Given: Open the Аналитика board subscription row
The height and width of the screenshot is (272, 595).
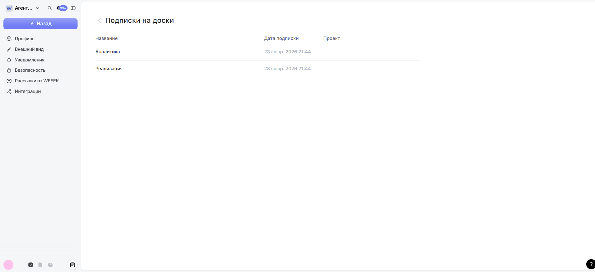Looking at the screenshot, I should coord(108,52).
